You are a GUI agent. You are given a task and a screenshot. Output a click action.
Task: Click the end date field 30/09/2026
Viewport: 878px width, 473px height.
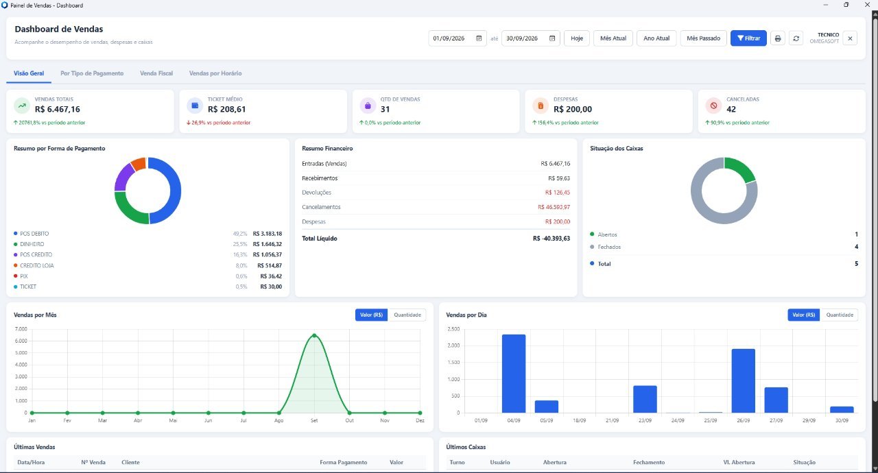point(531,38)
